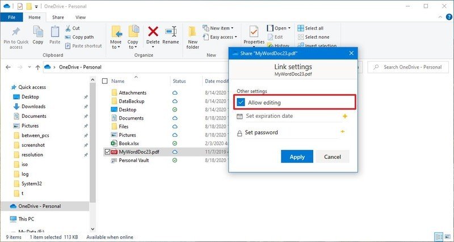Click the red Delete icon
The height and width of the screenshot is (242, 454).
(153, 31)
